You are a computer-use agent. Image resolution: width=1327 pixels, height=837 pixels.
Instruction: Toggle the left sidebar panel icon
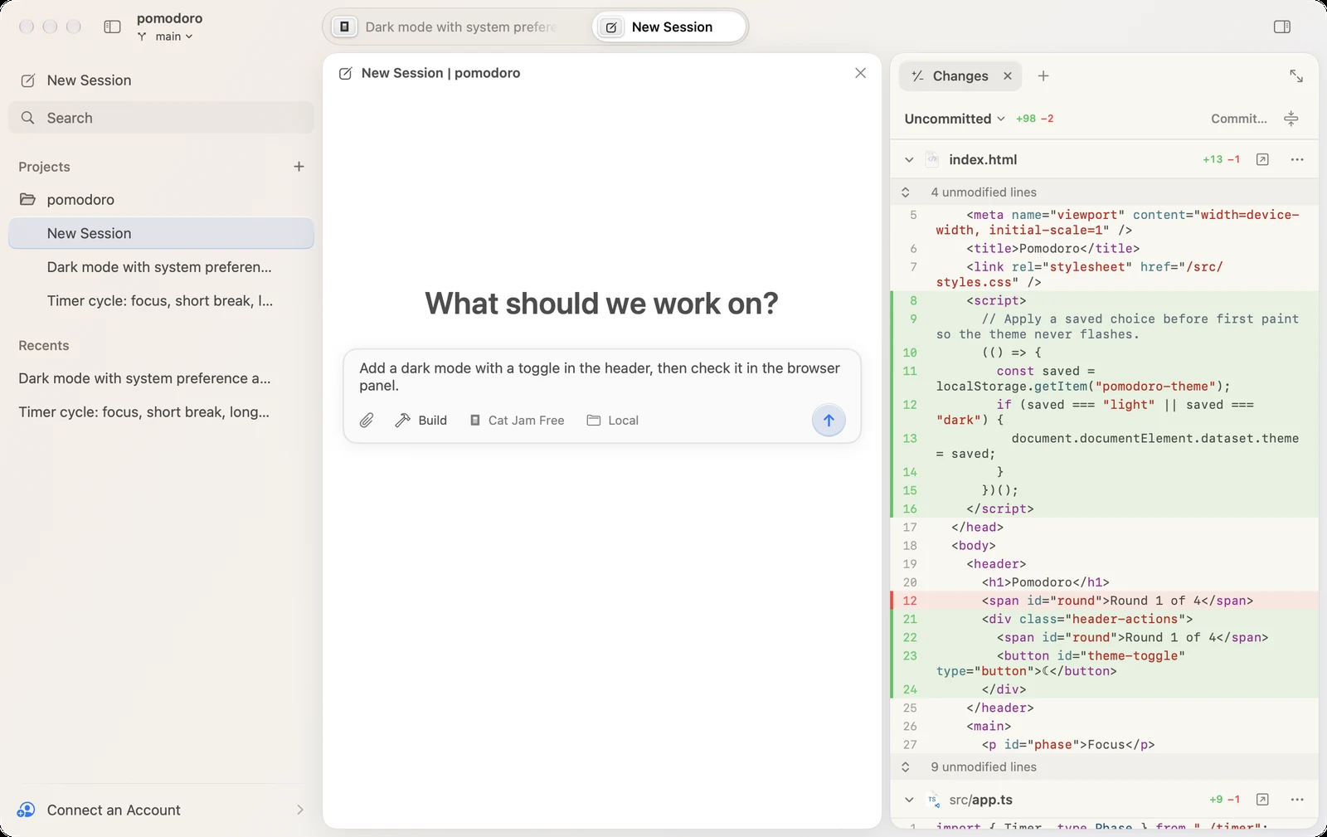coord(112,27)
